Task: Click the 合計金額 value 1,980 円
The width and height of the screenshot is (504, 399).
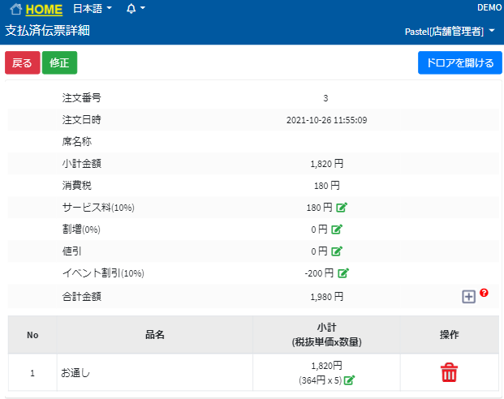Action: (326, 297)
